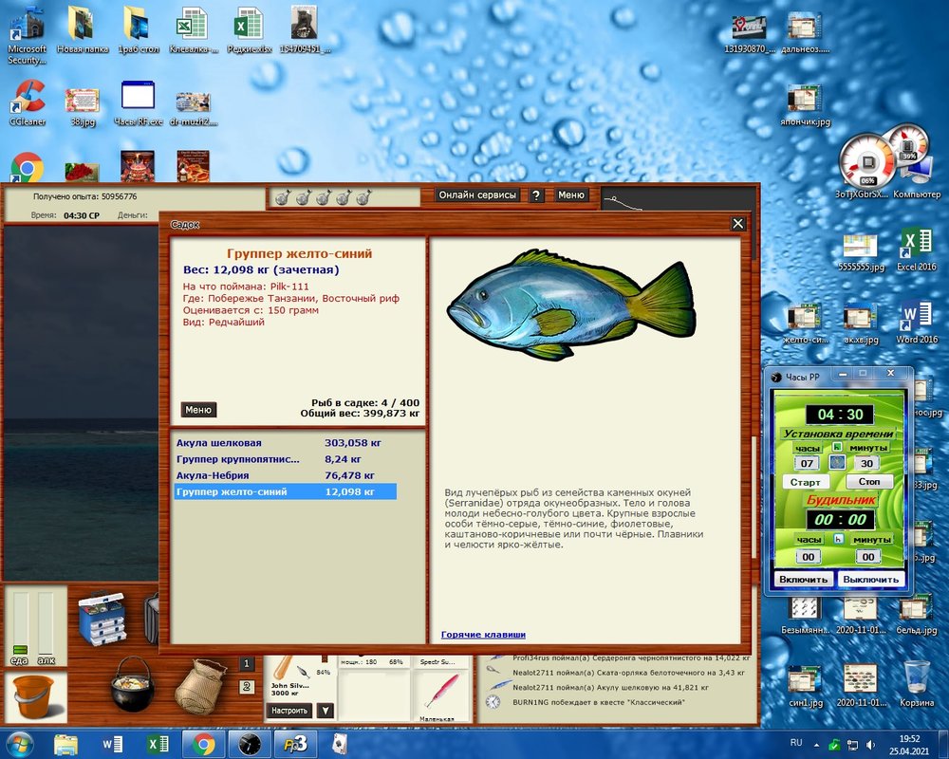949x759 pixels.
Task: Select Акула шелковая in the fish list
Action: pos(218,443)
